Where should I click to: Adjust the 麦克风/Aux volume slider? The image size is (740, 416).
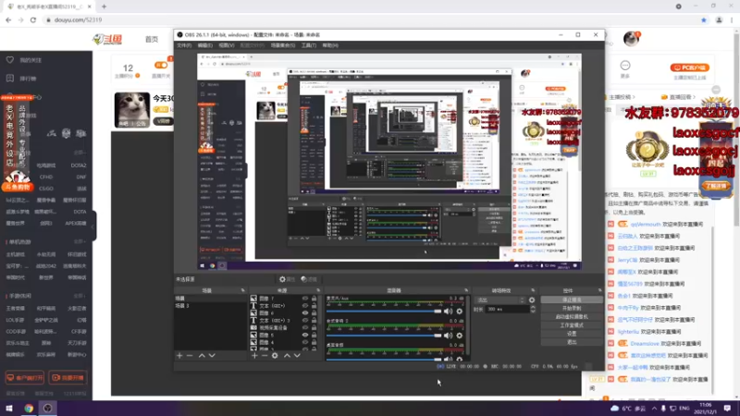[384, 312]
